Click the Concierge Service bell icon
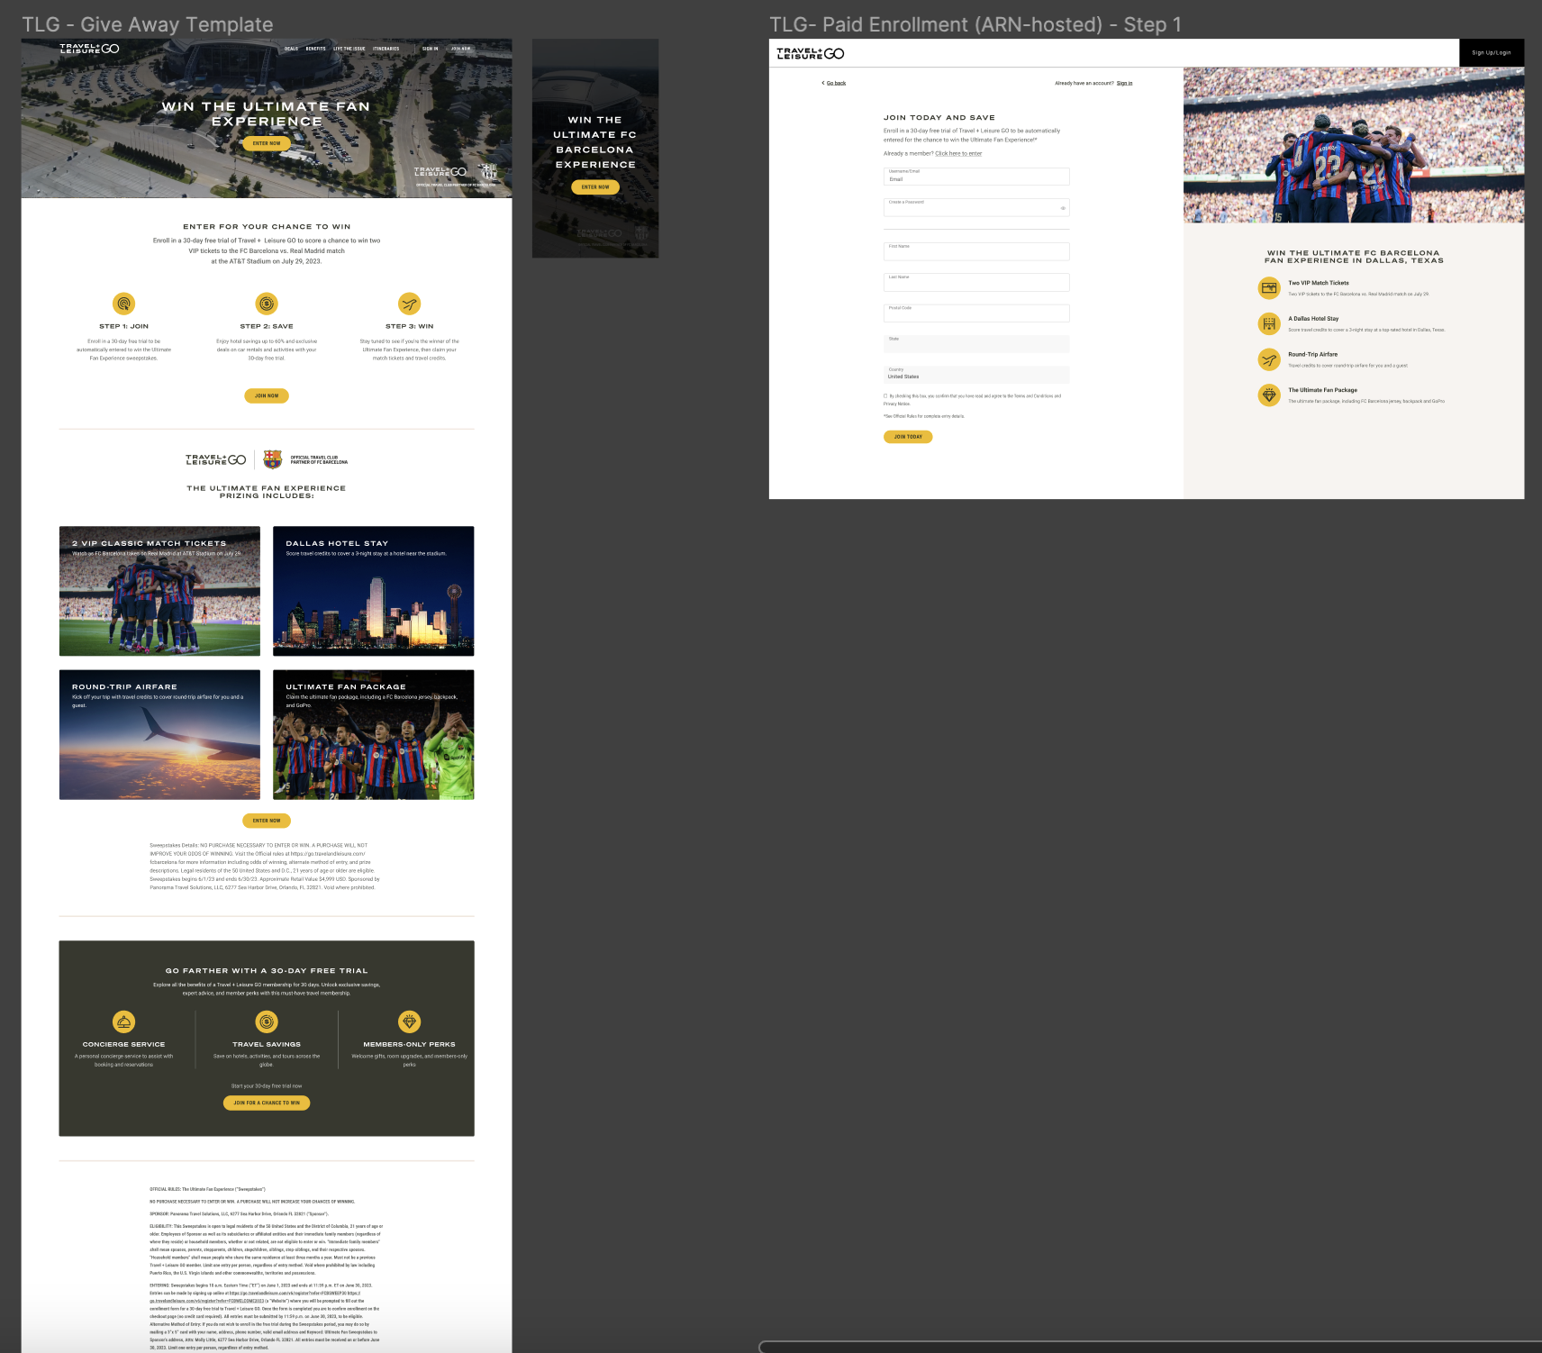The width and height of the screenshot is (1542, 1353). (x=123, y=1022)
